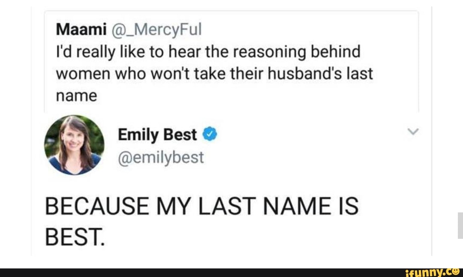Open Emily Best's profile photo
Viewport: 463px width, 277px height.
click(74, 145)
